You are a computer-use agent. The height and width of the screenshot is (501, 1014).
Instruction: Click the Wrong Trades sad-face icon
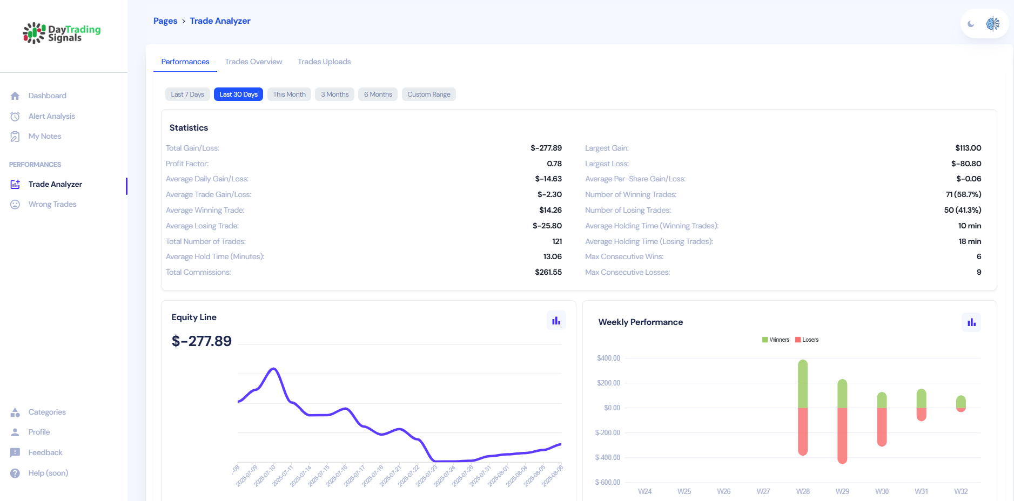click(15, 205)
